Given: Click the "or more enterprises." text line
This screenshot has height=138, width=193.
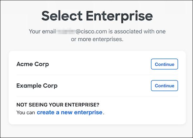Looking at the screenshot, I should click(x=97, y=39).
